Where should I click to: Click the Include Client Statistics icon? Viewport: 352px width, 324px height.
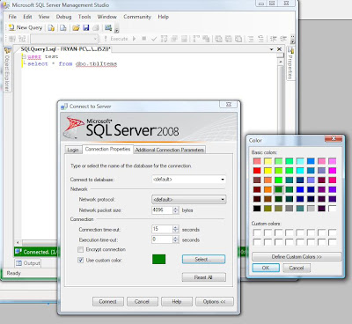pyautogui.click(x=206, y=39)
